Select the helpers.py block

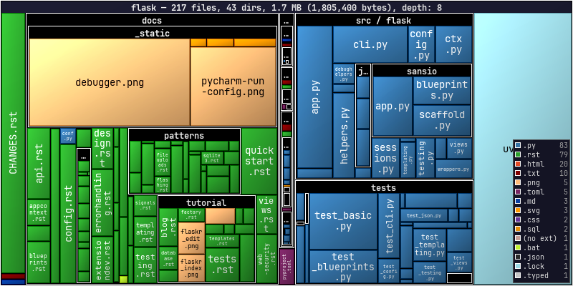click(x=344, y=135)
